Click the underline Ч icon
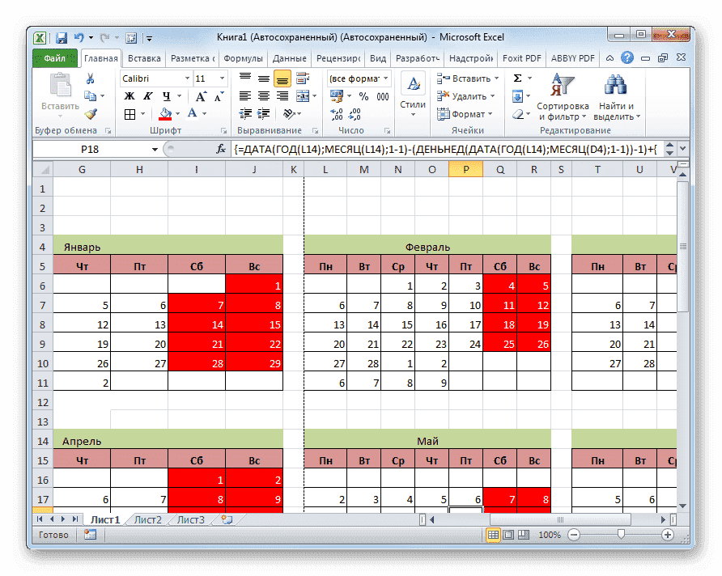 click(x=164, y=95)
